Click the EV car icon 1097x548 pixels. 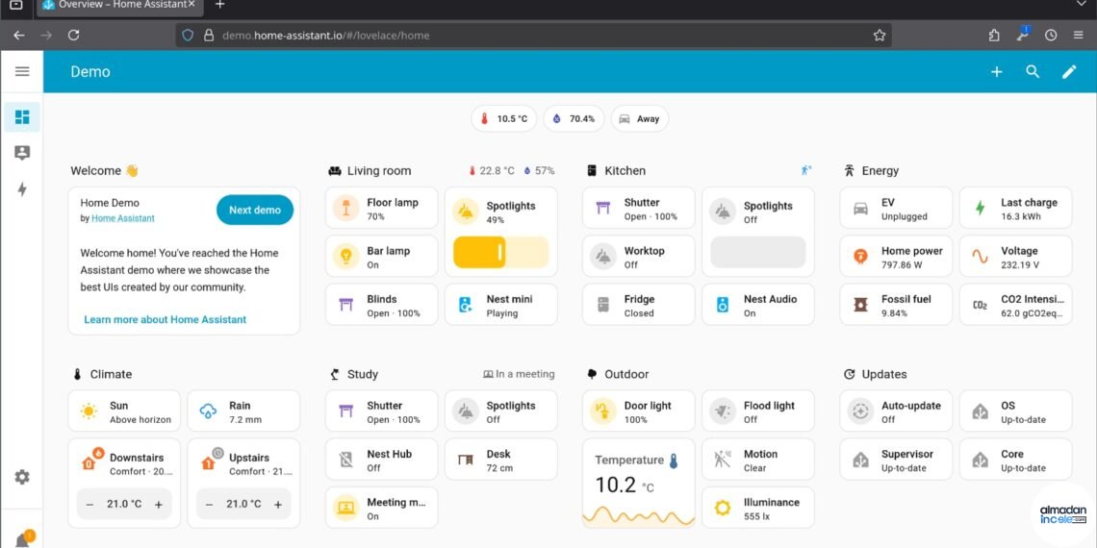coord(860,209)
